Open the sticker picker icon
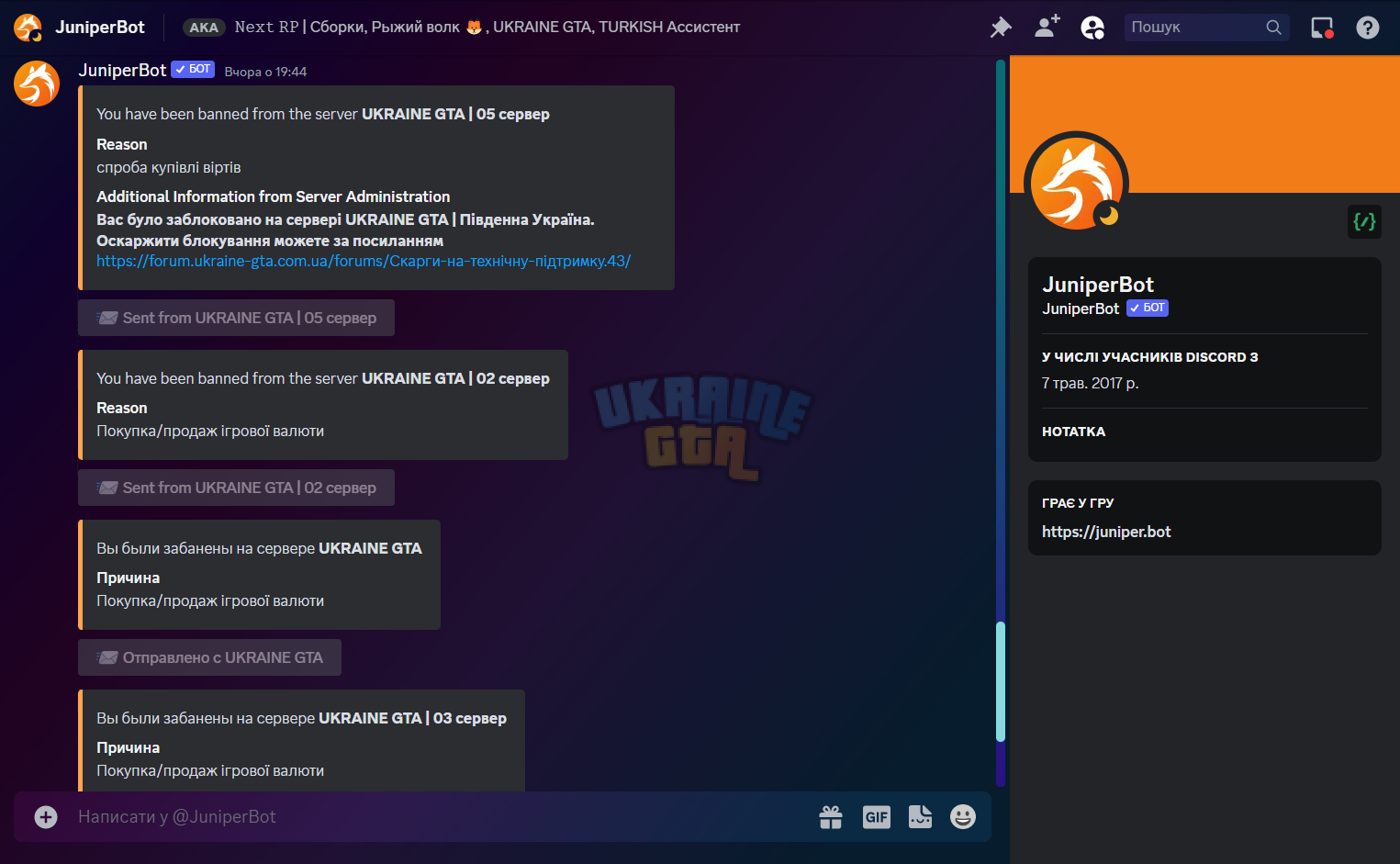 click(x=920, y=816)
